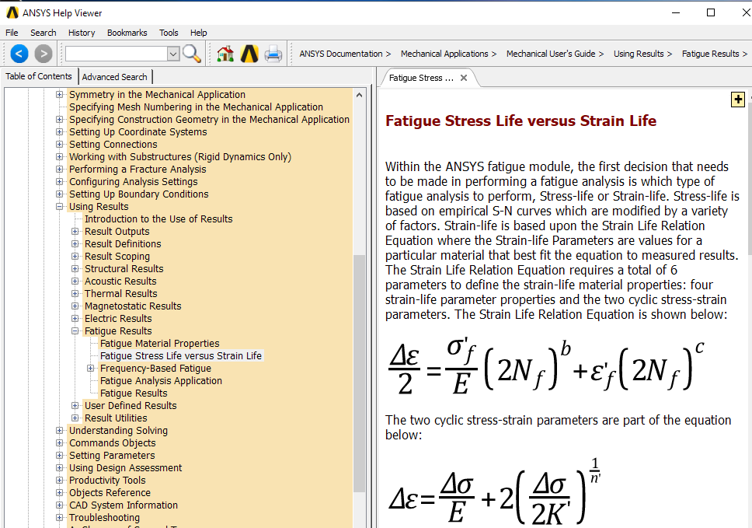Select Fatigue Stress Life versus Strain Life
This screenshot has height=528, width=752.
coord(181,355)
